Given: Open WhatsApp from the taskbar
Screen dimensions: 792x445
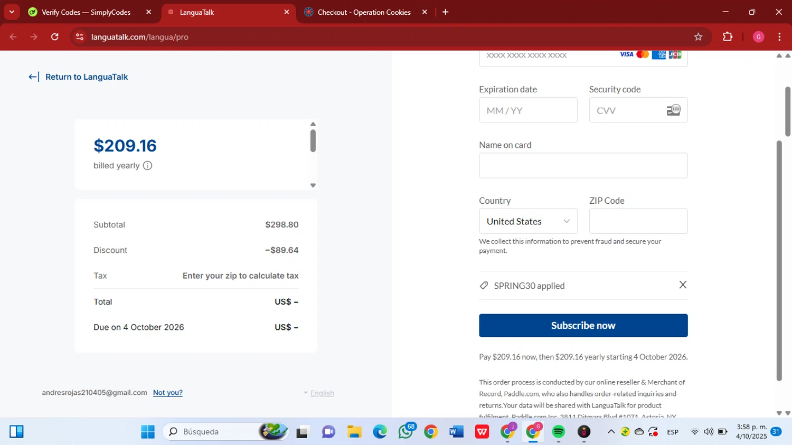Looking at the screenshot, I should coord(406,432).
